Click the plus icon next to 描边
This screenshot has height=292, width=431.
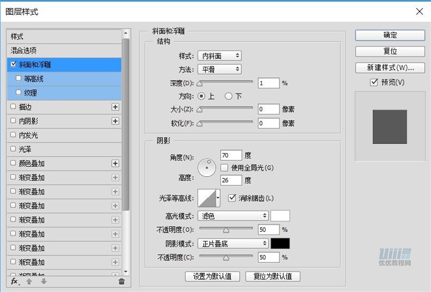pyautogui.click(x=115, y=107)
